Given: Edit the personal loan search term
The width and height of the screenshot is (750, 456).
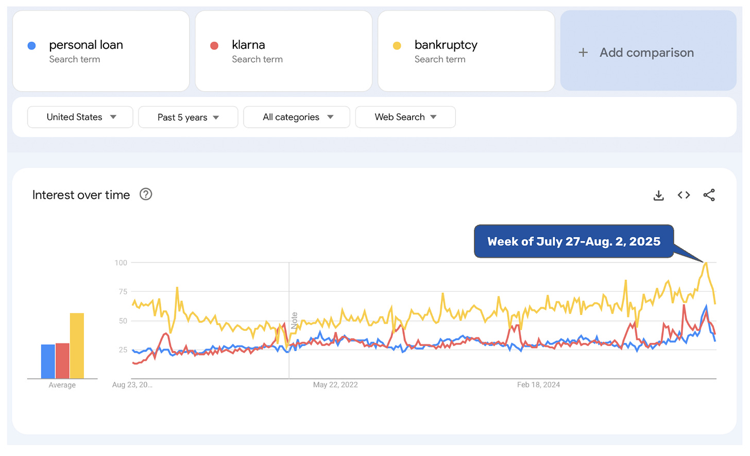Looking at the screenshot, I should [x=86, y=45].
